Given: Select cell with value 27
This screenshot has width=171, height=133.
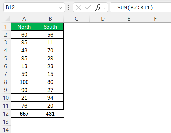Looking at the screenshot, I should (x=50, y=90).
